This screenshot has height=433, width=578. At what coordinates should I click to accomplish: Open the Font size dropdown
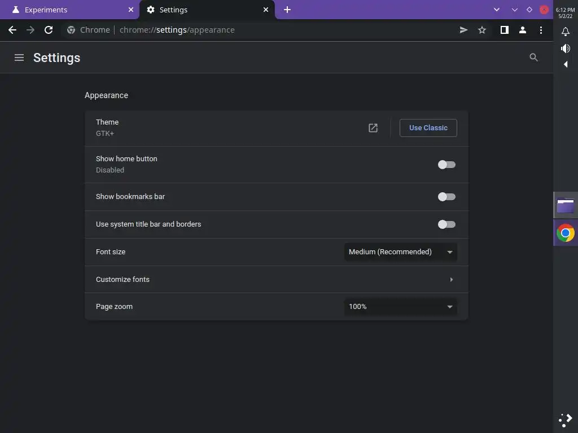[x=401, y=252]
